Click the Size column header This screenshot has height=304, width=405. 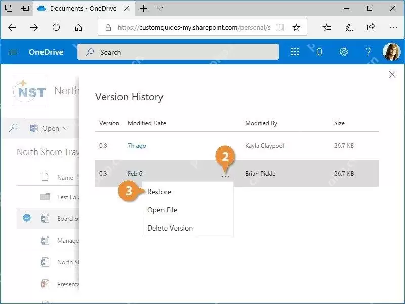(x=339, y=123)
